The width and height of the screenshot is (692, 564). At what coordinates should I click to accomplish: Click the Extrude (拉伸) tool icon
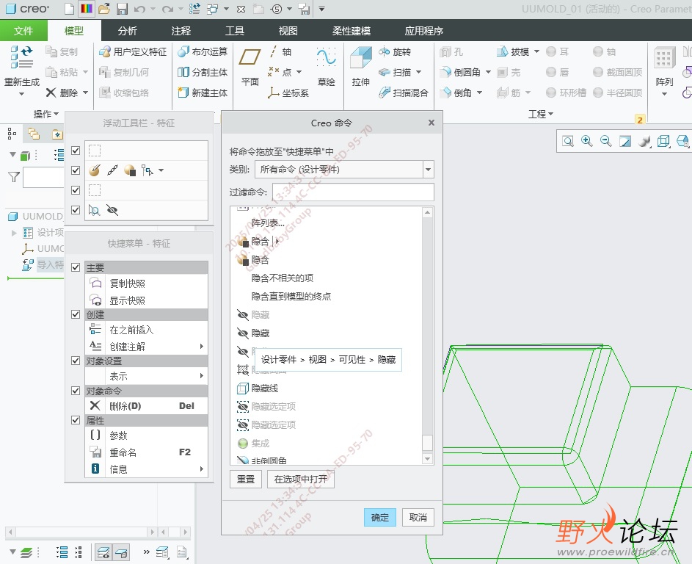click(x=360, y=58)
